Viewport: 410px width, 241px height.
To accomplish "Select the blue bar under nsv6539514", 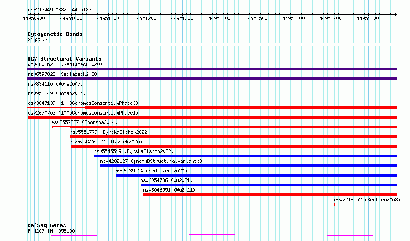I will (x=256, y=175).
